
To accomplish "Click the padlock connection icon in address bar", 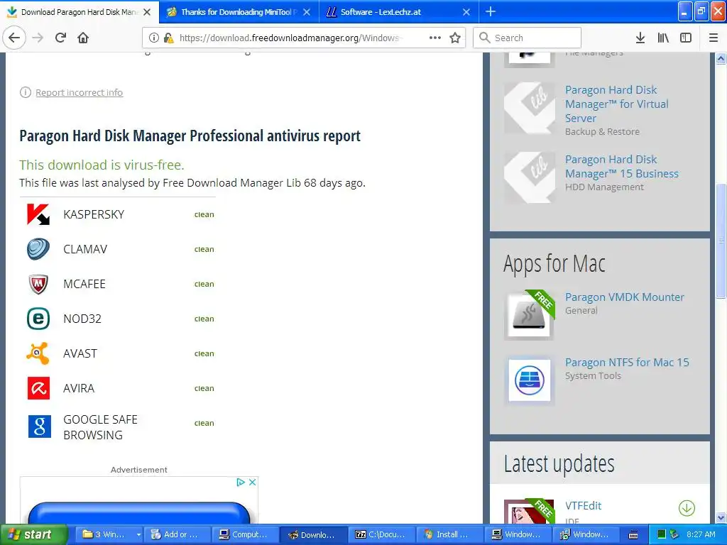I will coord(168,38).
